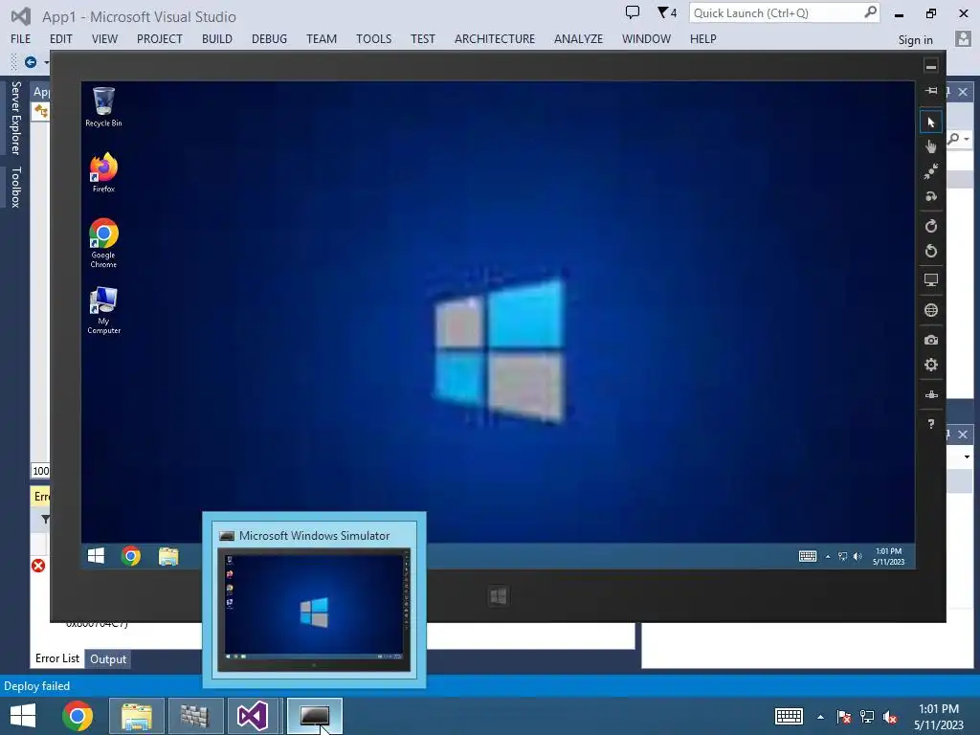This screenshot has height=735, width=980.
Task: Open the BUILD menu
Action: pyautogui.click(x=217, y=38)
